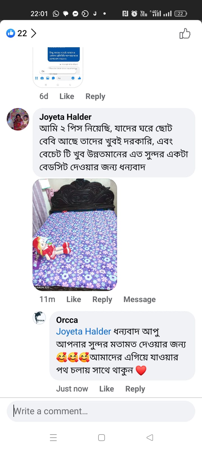Focus the Write a comment field
Image resolution: width=202 pixels, height=450 pixels.
tap(101, 411)
